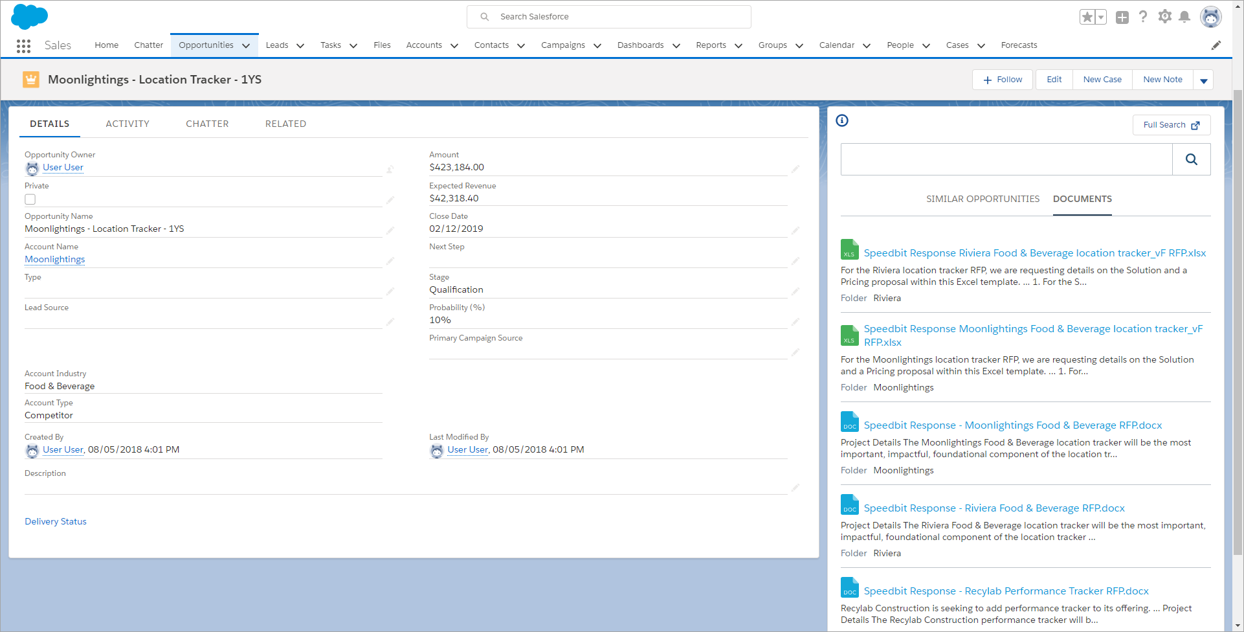Click the info icon in search panel
Screen dimensions: 1244x632
[842, 120]
